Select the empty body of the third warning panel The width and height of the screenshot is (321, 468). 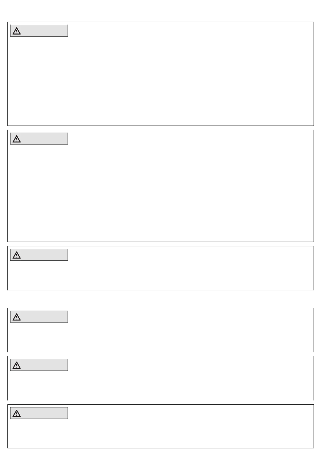(x=160, y=275)
